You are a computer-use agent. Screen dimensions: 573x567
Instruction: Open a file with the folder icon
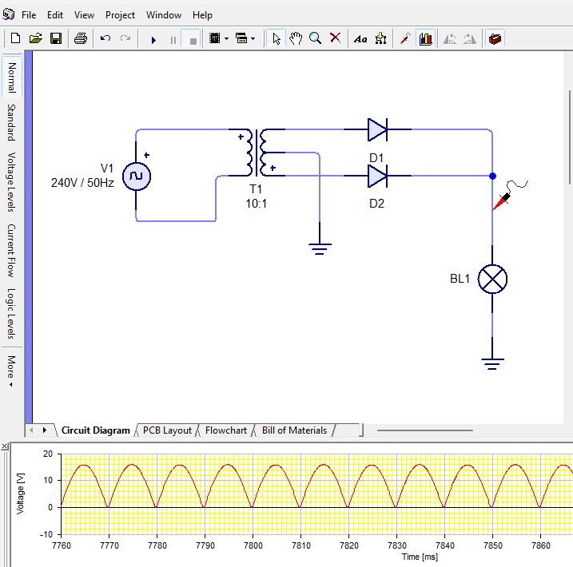point(36,38)
